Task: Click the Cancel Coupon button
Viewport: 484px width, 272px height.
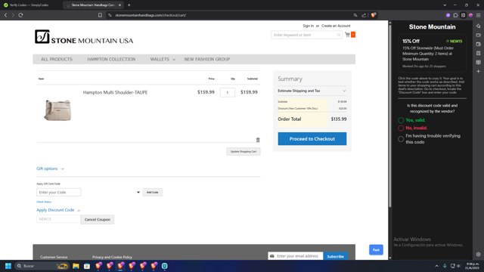Action: tap(98, 220)
